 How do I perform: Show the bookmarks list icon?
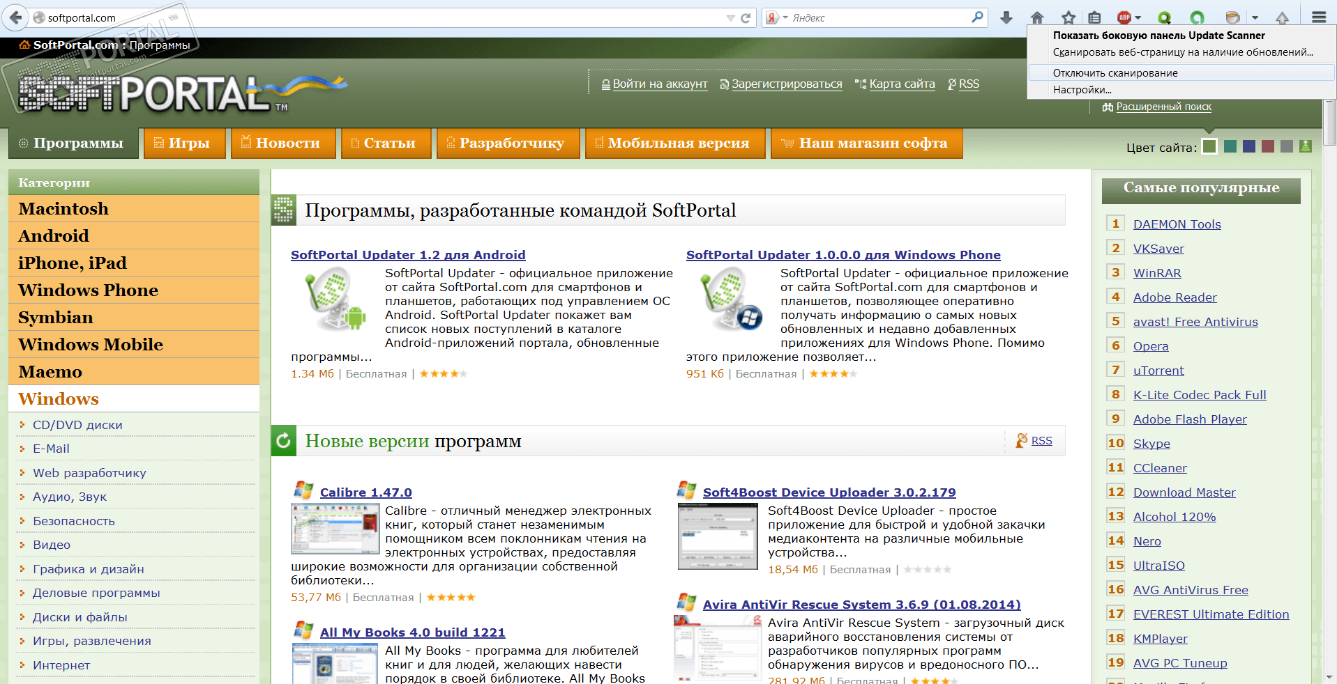pos(1095,17)
